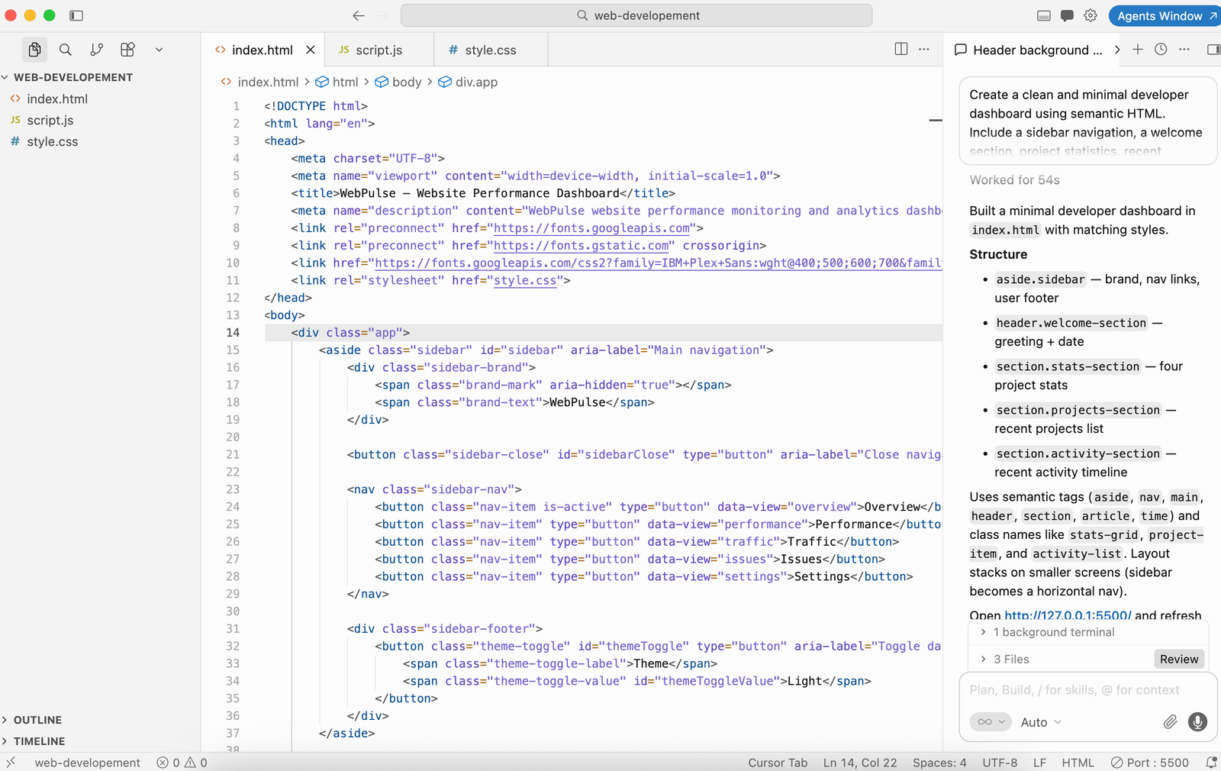This screenshot has width=1221, height=771.
Task: Expand the 1 background terminal row
Action: pyautogui.click(x=1088, y=632)
